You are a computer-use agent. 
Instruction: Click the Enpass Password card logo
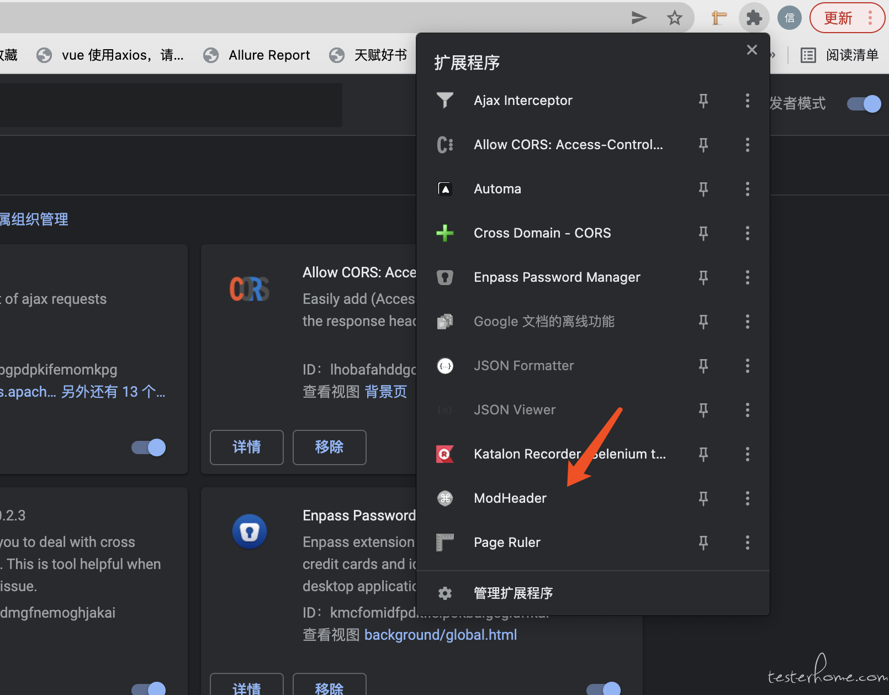pos(250,531)
